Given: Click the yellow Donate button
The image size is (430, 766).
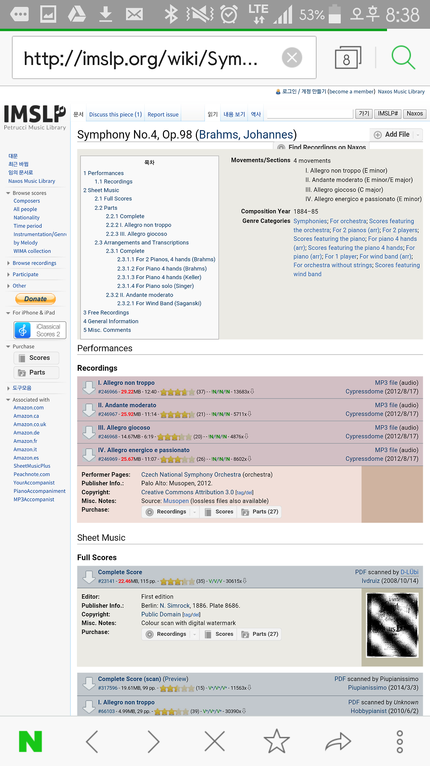Looking at the screenshot, I should [x=35, y=299].
